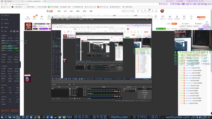Expand the 分类 dropdown in Douyu nav
212x119 pixels.
71,11
